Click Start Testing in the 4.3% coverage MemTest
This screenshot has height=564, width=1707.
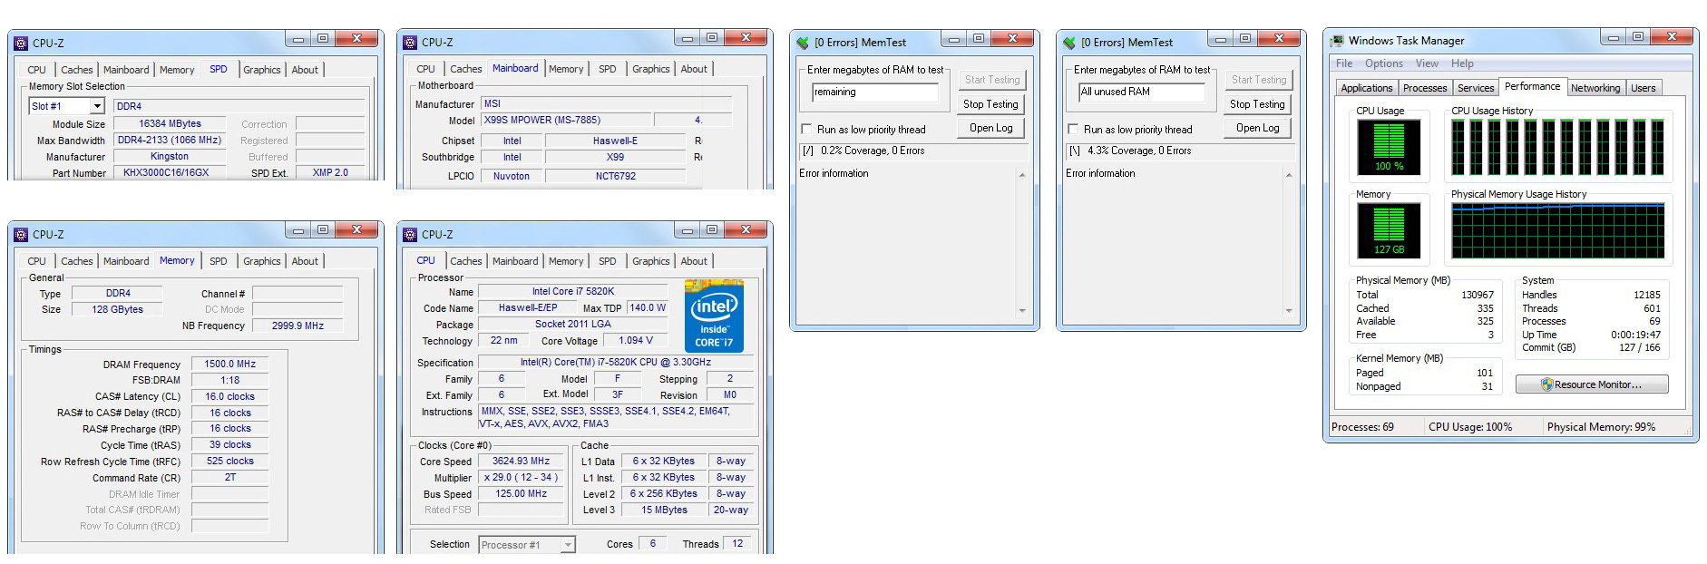click(1257, 80)
